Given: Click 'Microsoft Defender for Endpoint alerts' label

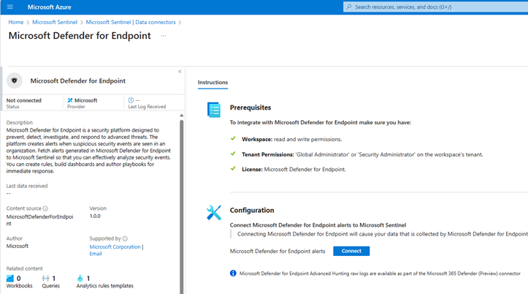Looking at the screenshot, I should [278, 251].
